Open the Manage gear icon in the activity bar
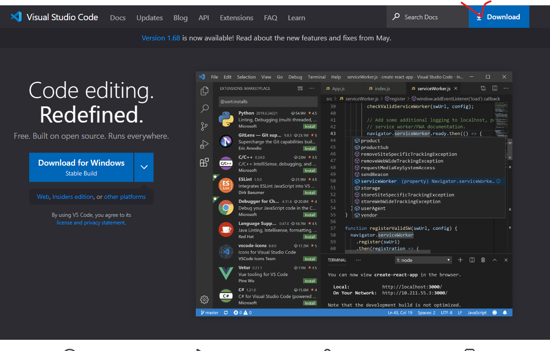The width and height of the screenshot is (550, 351). [204, 299]
